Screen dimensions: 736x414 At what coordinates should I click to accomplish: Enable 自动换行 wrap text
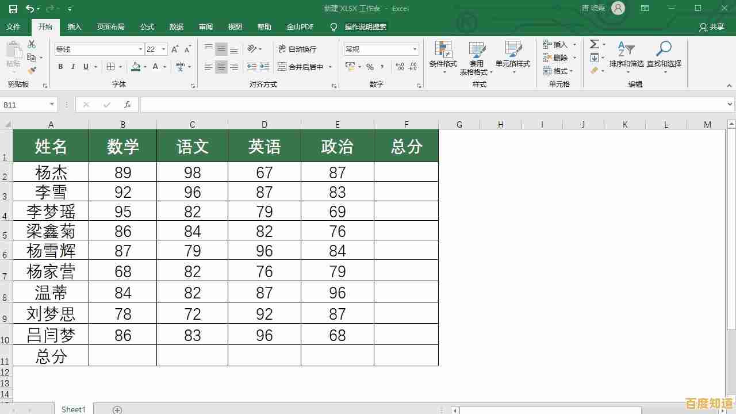[x=298, y=49]
